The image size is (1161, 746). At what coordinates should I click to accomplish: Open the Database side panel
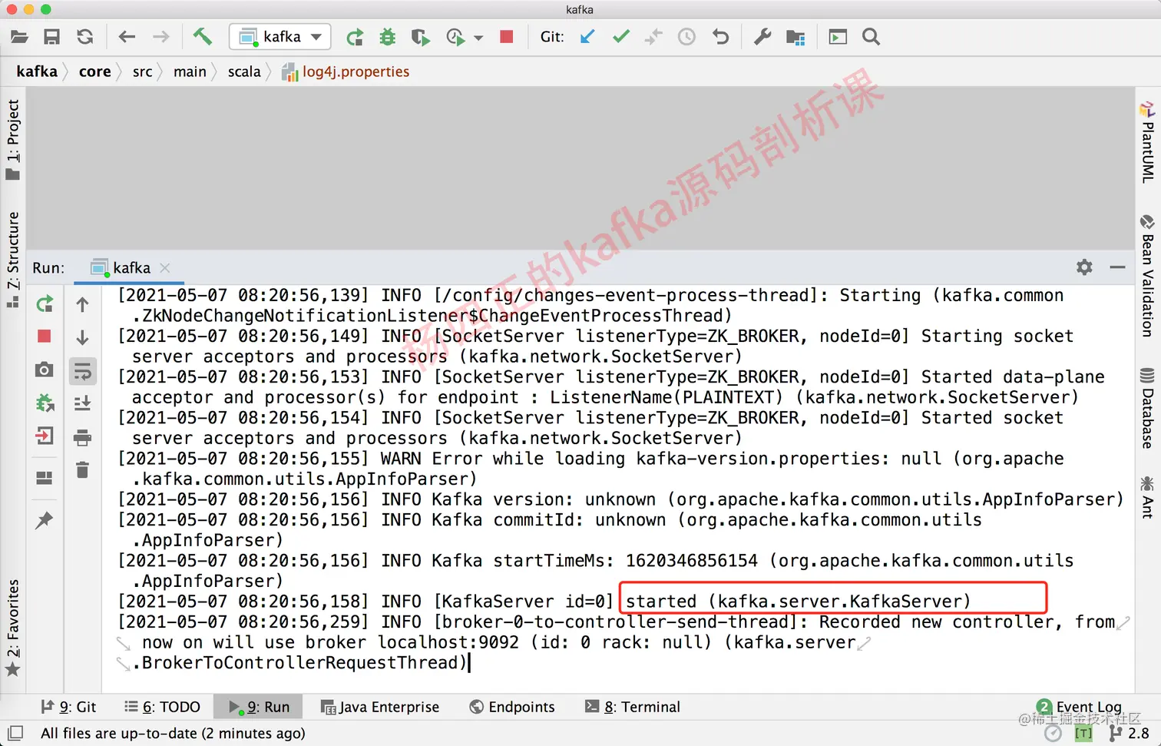(x=1147, y=407)
